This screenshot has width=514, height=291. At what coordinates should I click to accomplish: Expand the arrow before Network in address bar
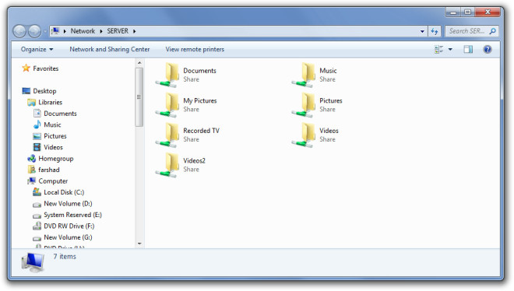click(x=65, y=31)
